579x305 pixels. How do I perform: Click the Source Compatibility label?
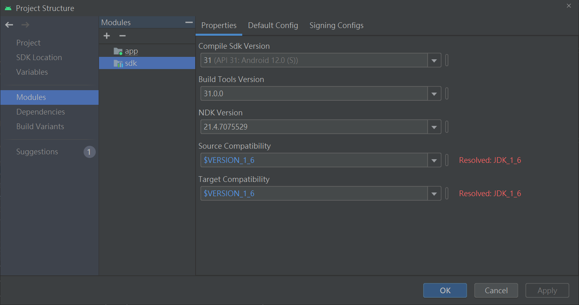click(x=235, y=146)
